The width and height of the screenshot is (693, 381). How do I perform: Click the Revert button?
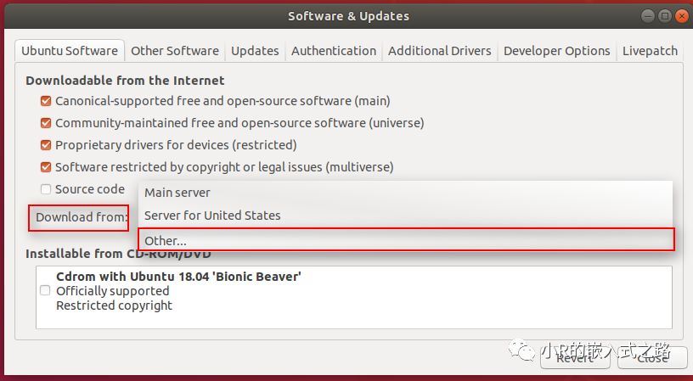click(575, 357)
